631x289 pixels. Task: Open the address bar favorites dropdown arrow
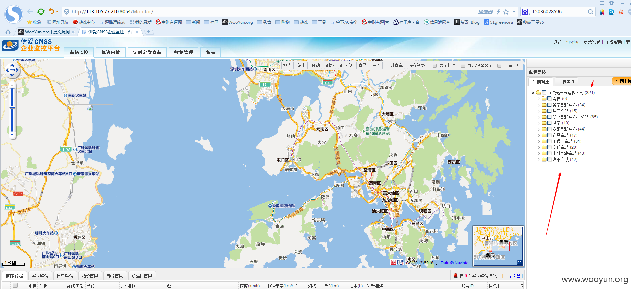pos(514,12)
